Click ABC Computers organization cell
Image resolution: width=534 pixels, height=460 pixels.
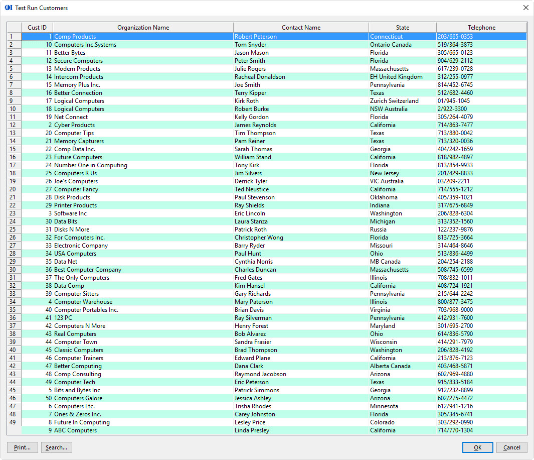point(143,430)
